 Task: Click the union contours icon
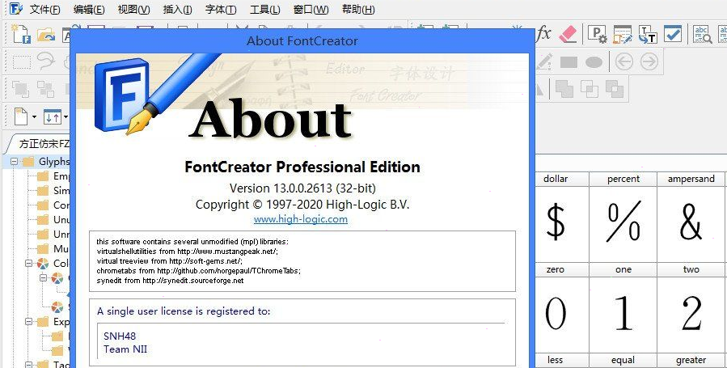(564, 89)
